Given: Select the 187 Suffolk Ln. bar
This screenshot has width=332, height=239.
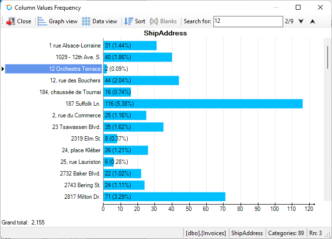Looking at the screenshot, I should pyautogui.click(x=202, y=104).
